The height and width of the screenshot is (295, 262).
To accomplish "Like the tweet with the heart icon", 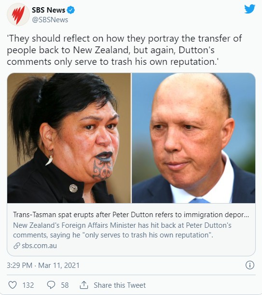I will (13, 285).
